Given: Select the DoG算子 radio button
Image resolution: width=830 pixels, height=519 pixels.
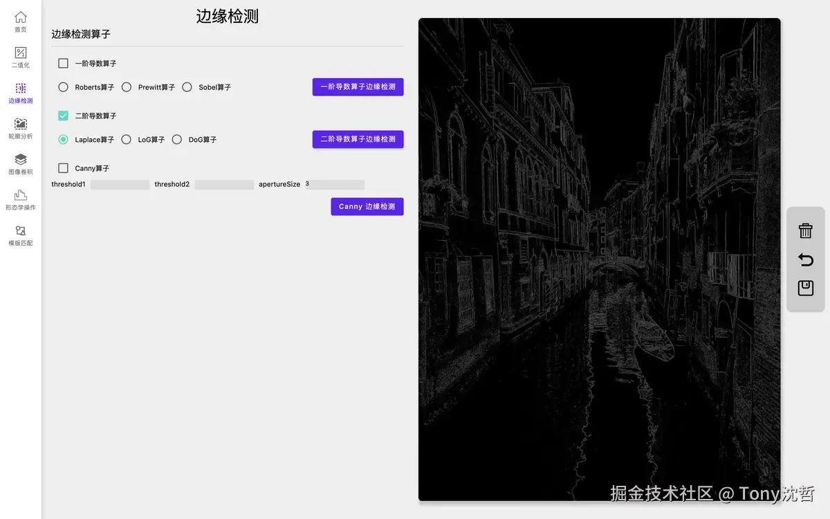Looking at the screenshot, I should (177, 139).
